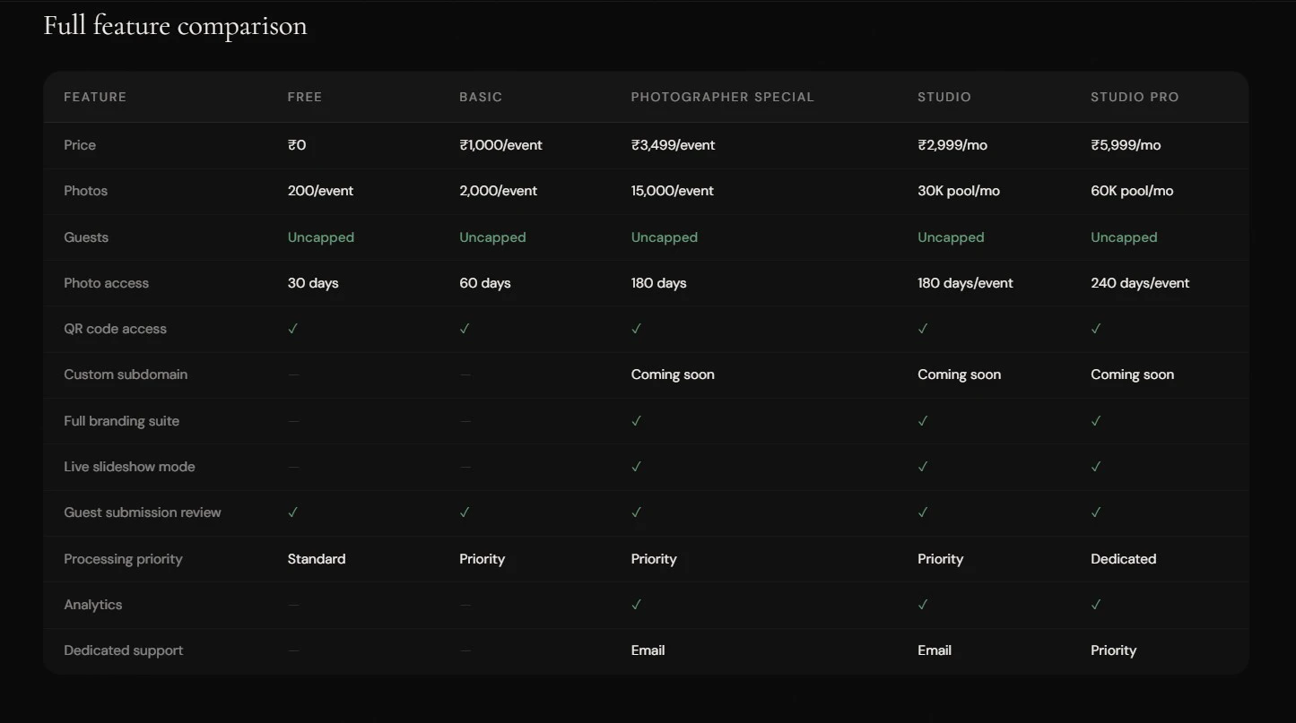Click Guest submission review checkmark under Basic
This screenshot has height=723, width=1296.
465,512
